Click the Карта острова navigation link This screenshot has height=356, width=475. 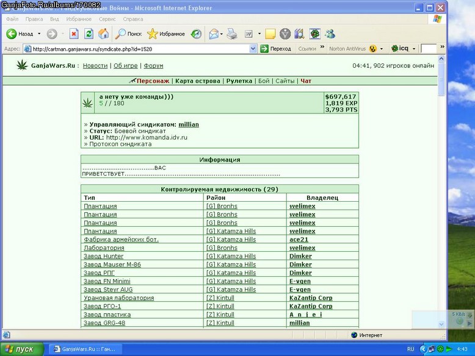pos(198,81)
